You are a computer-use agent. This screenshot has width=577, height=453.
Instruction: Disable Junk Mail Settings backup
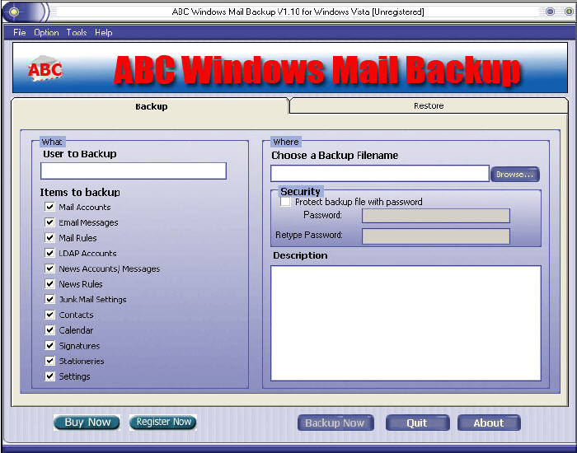(x=49, y=299)
